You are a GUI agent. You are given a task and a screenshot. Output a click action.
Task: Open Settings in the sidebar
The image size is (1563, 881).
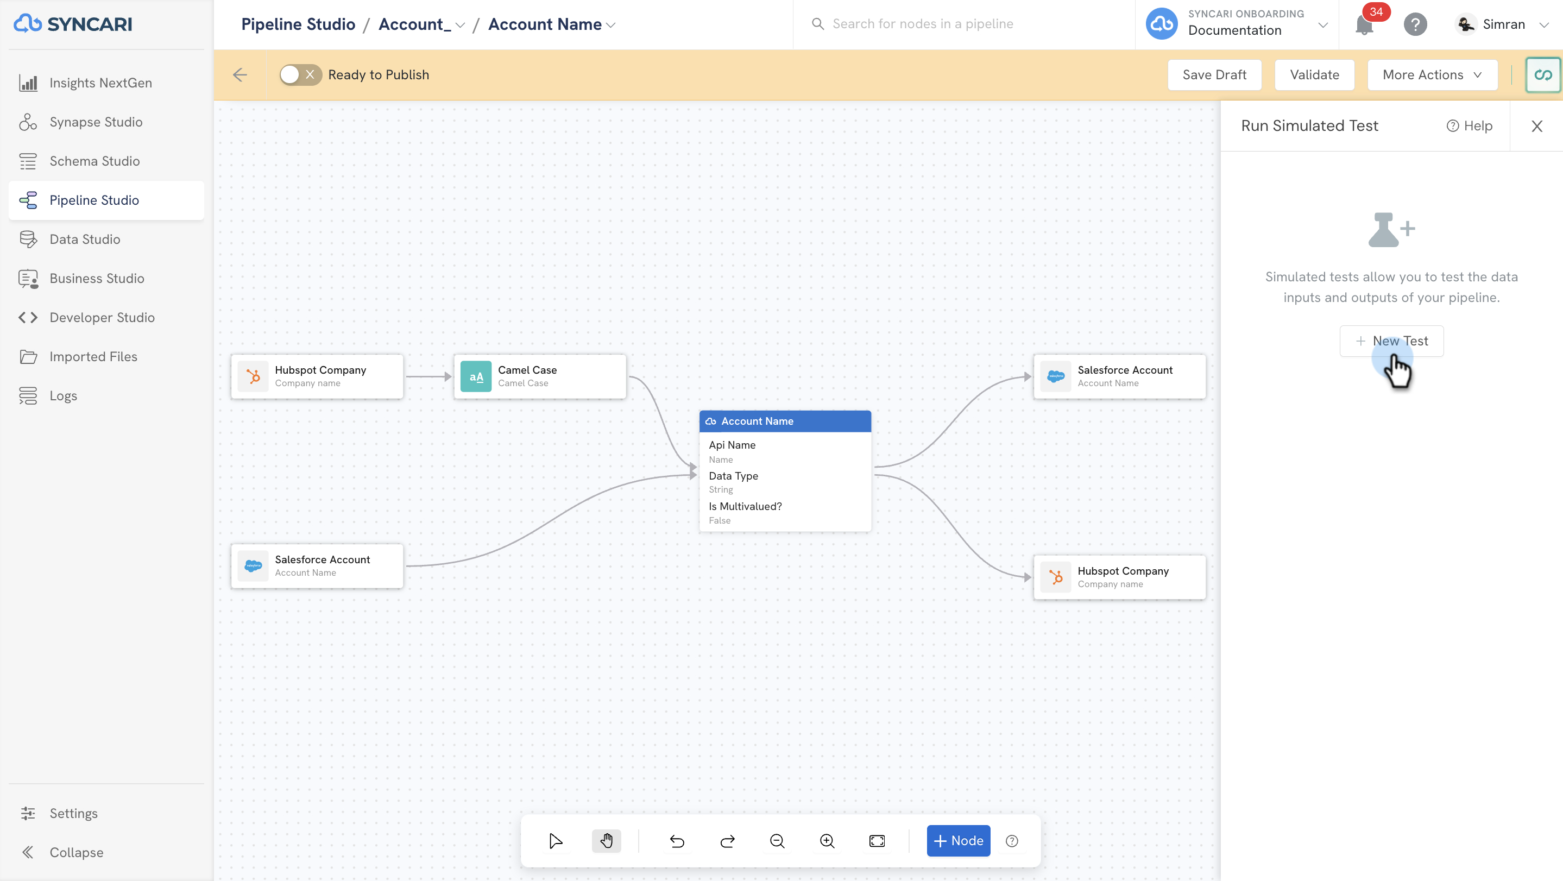tap(106, 813)
